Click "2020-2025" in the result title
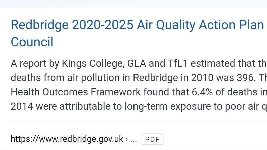267x150 pixels. [x=99, y=25]
